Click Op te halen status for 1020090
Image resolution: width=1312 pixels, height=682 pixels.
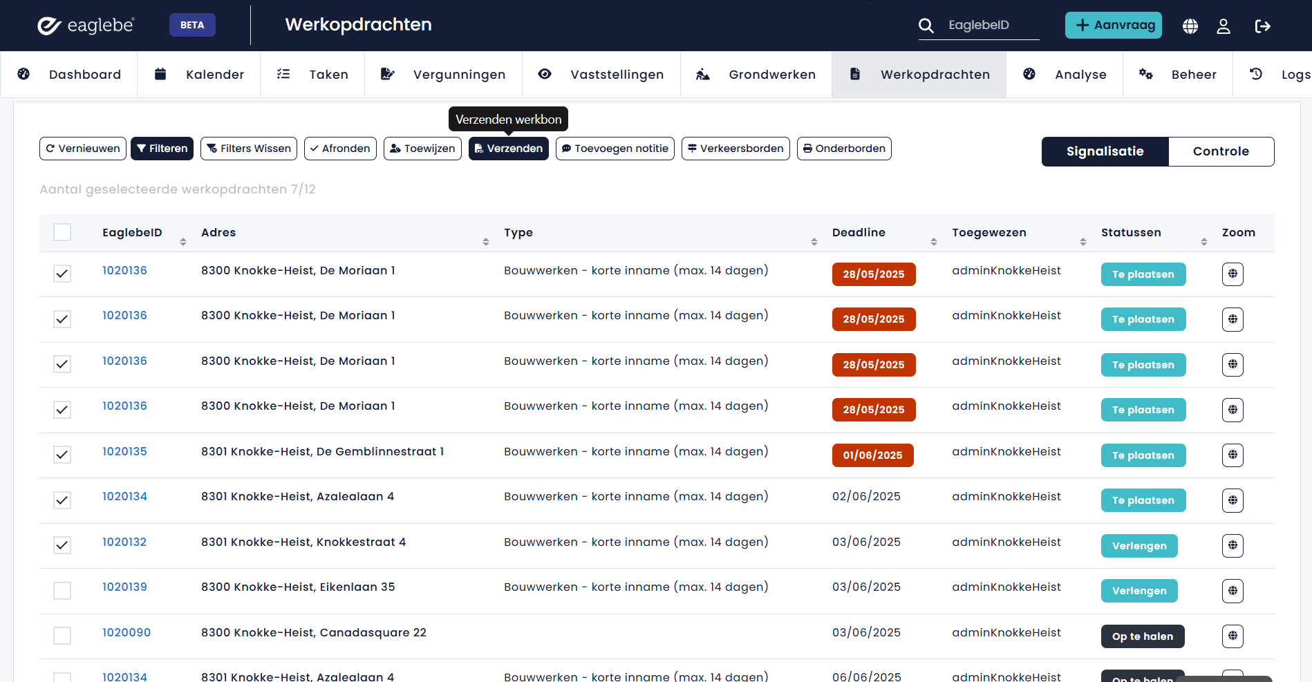coord(1143,636)
